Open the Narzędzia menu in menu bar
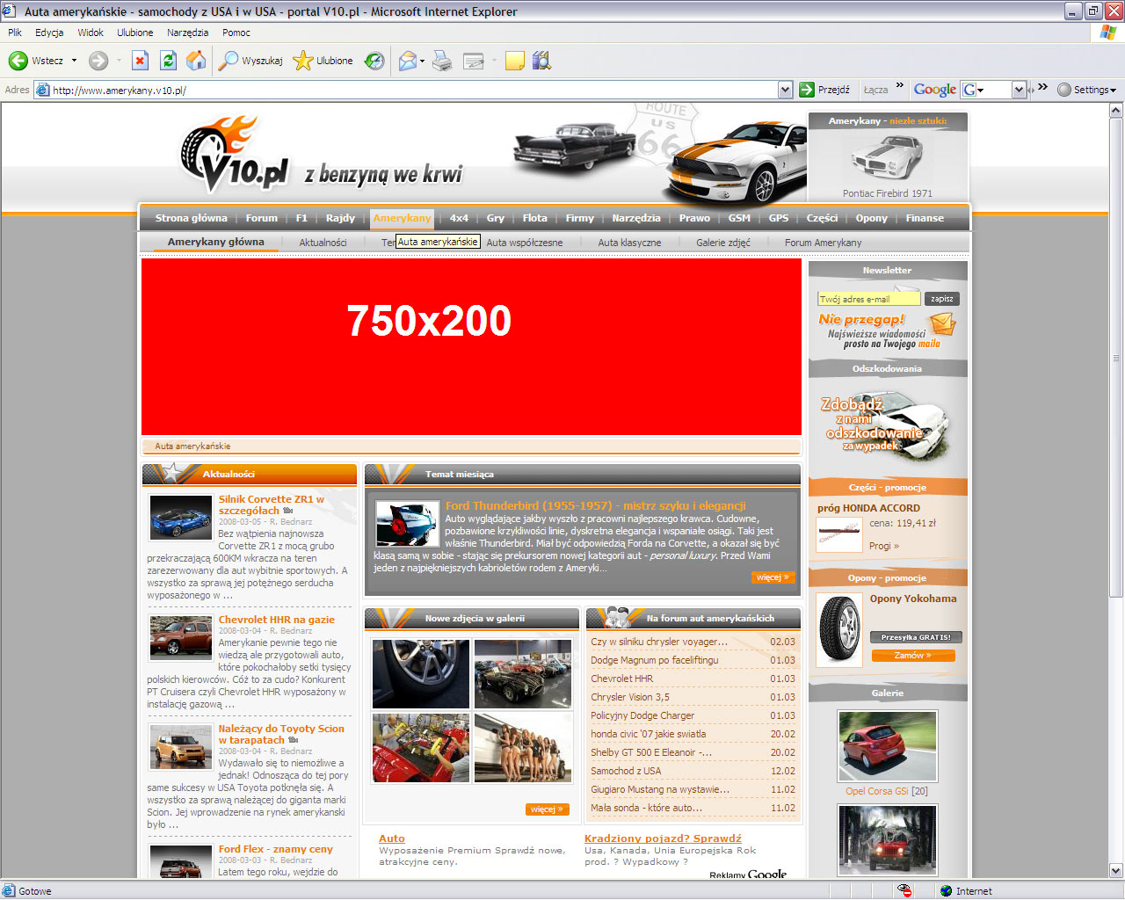Screen dimensions: 1125x900 pos(187,33)
